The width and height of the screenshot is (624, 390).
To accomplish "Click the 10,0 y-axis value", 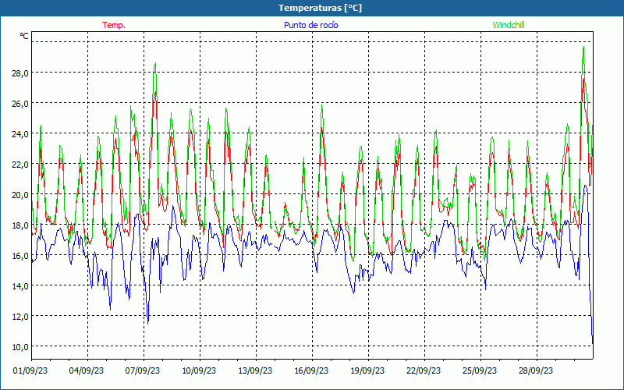I will click(x=20, y=347).
